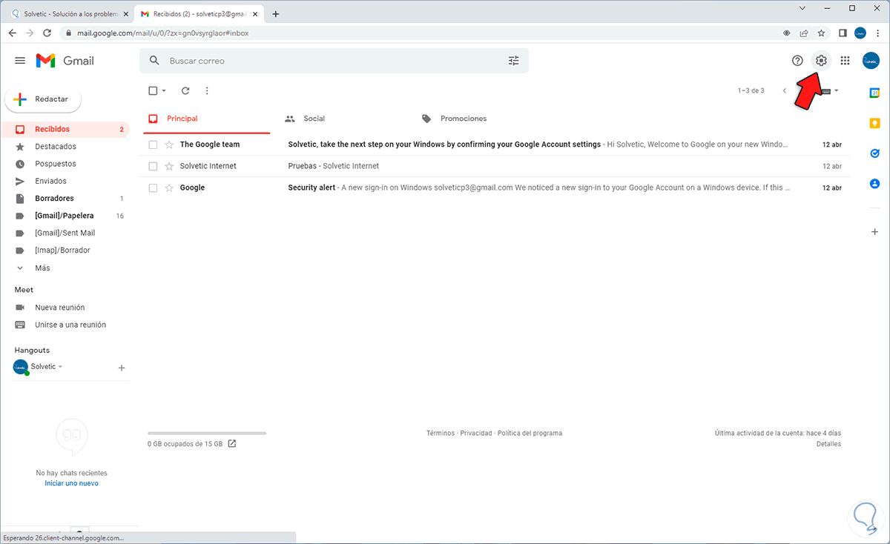
Task: Open Términos link
Action: (x=441, y=433)
